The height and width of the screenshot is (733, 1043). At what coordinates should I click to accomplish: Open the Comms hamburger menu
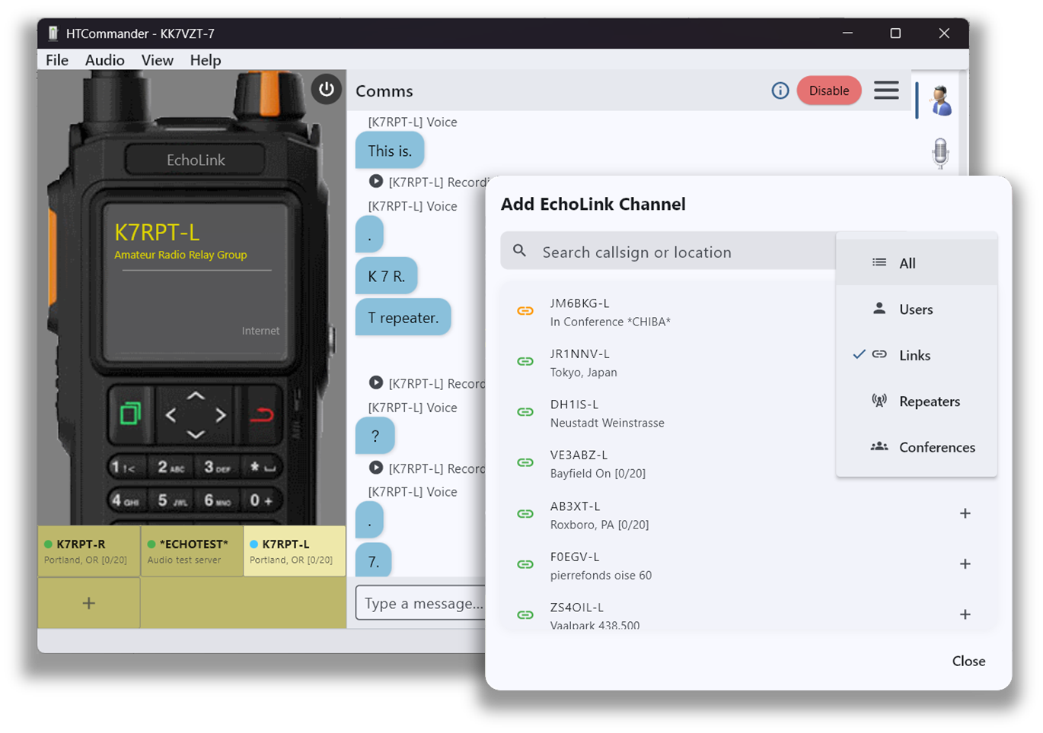[886, 90]
